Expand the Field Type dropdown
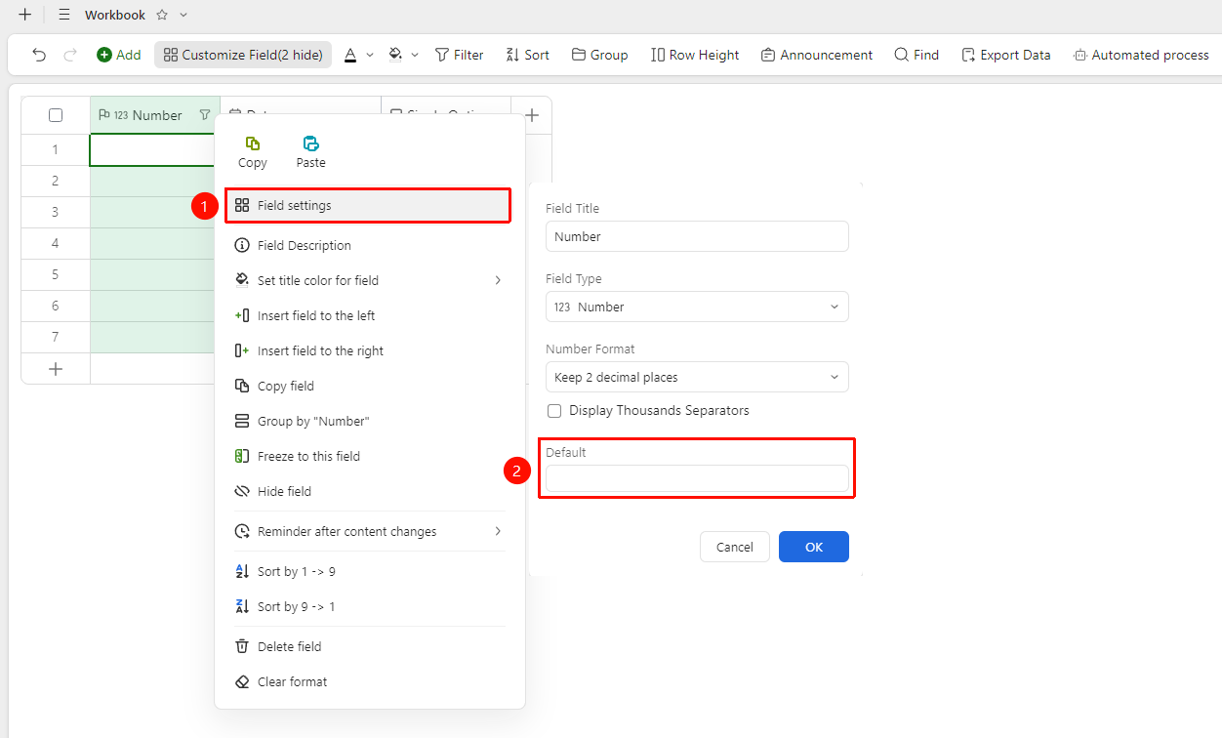 click(697, 307)
